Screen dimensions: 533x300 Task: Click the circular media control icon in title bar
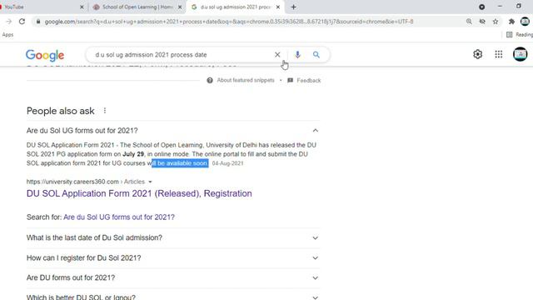pos(481,7)
